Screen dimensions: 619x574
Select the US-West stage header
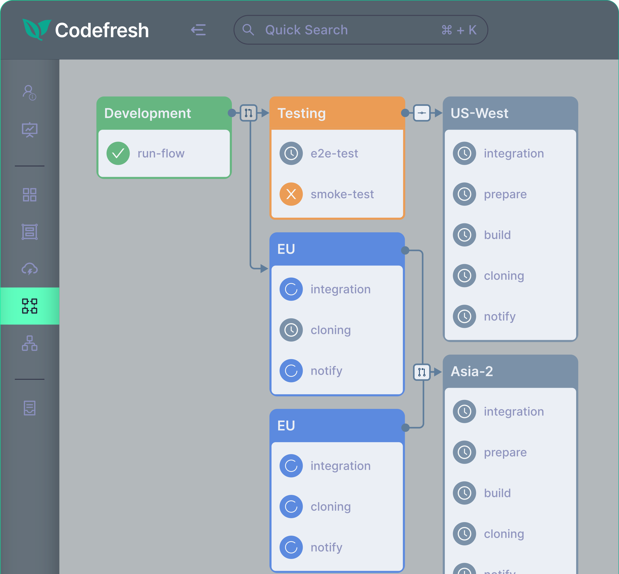coord(510,113)
